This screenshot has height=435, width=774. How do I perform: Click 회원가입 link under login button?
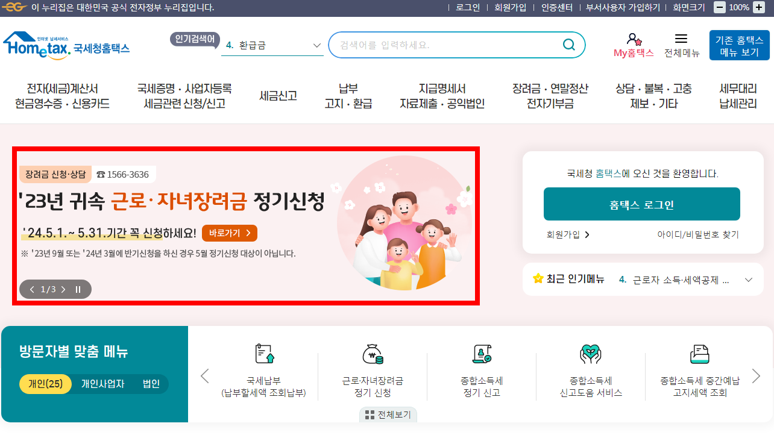coord(568,235)
